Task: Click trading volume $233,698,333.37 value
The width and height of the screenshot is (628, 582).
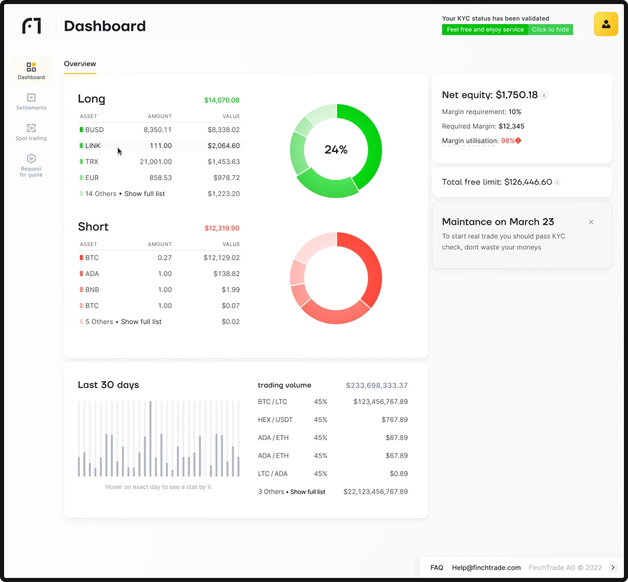Action: 377,385
